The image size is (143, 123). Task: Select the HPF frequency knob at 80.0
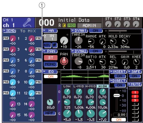tap(50, 102)
